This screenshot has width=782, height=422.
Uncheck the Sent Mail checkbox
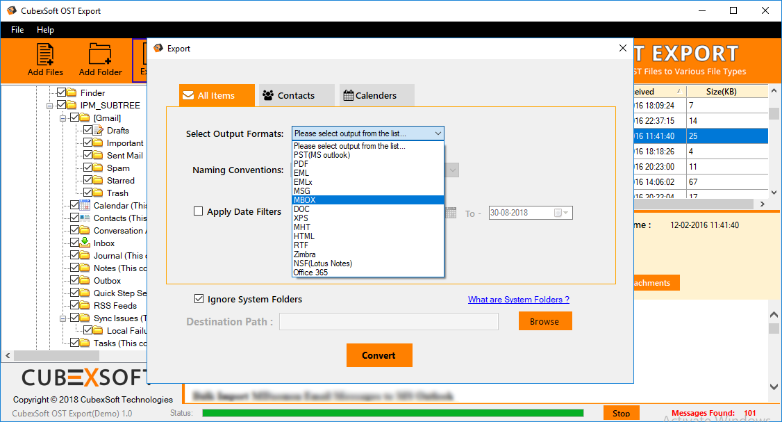(x=88, y=155)
